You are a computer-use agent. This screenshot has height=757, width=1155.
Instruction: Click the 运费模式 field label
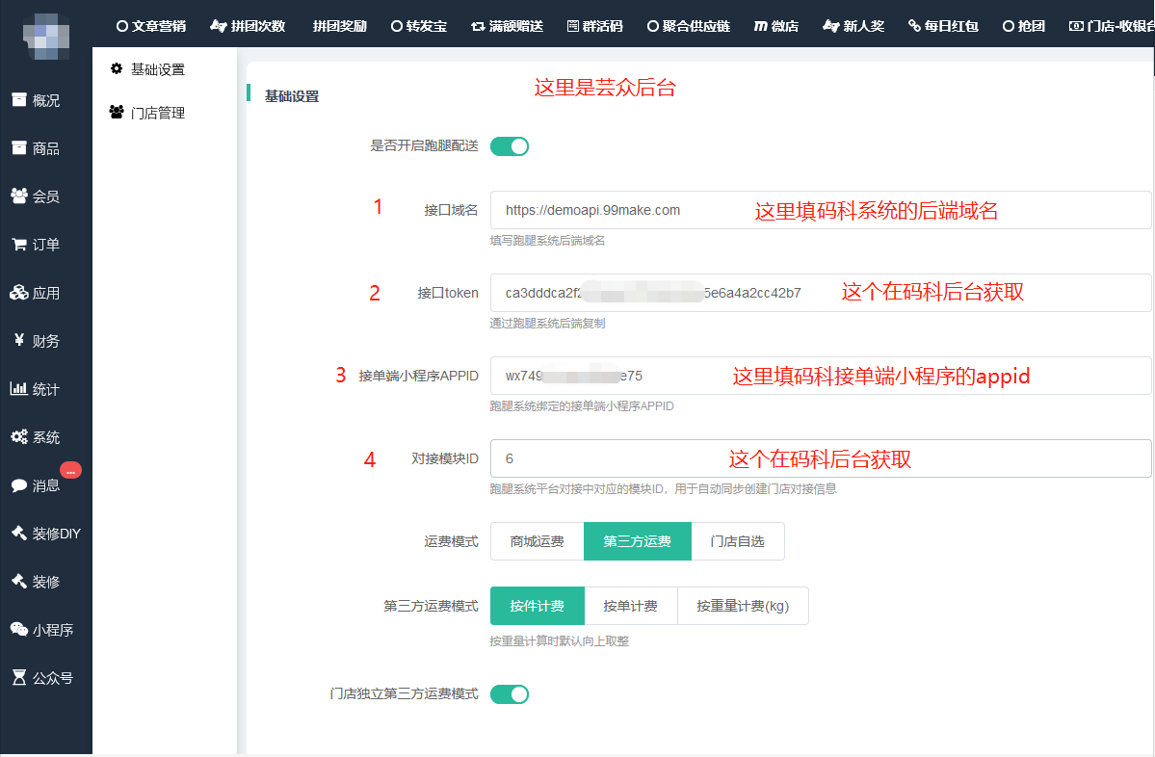(451, 541)
